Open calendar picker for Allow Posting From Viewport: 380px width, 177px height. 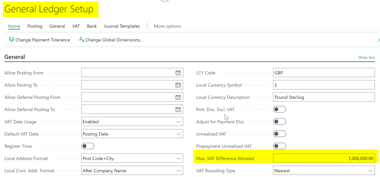pyautogui.click(x=178, y=73)
